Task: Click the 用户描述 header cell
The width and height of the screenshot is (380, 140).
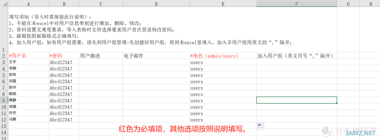Action: tap(101, 56)
